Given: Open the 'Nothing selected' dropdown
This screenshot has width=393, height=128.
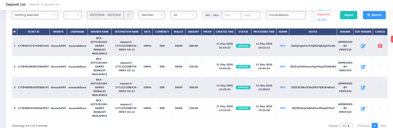Looking at the screenshot, I should tap(35, 15).
